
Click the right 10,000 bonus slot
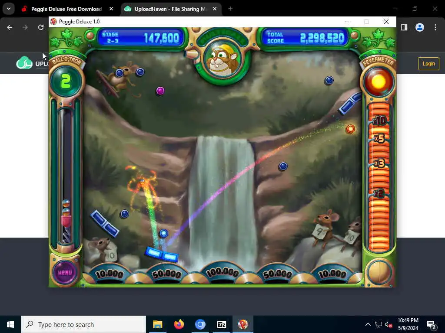332,274
